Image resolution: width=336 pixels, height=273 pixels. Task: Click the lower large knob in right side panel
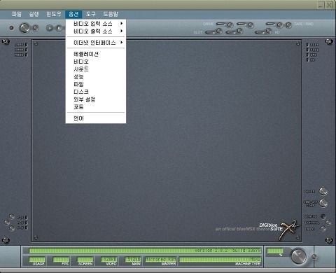pyautogui.click(x=323, y=204)
